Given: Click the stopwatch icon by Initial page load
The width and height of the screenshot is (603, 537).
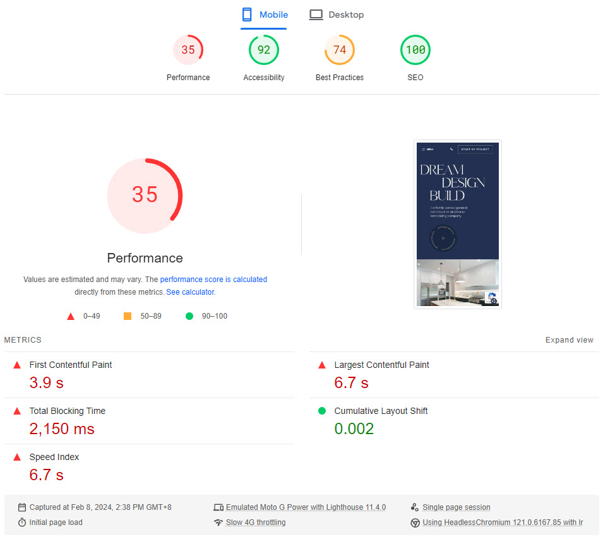Looking at the screenshot, I should coord(22,522).
